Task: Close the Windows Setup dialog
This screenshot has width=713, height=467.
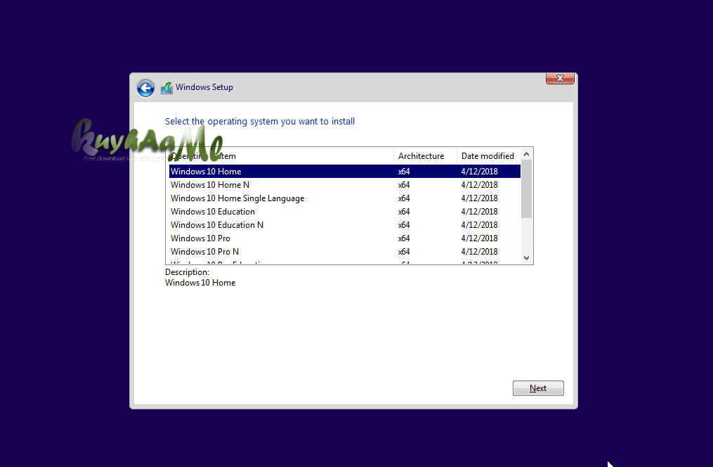Action: point(560,78)
